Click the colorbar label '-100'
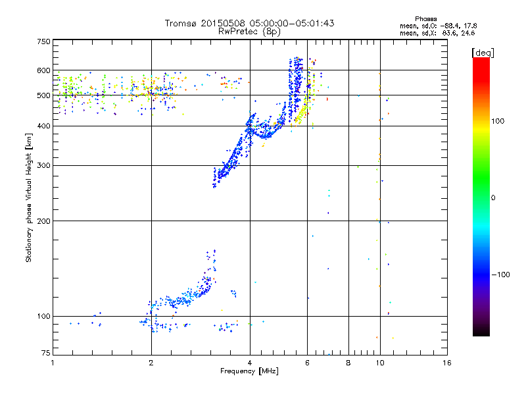Screen dimensions: 526x395 [500, 275]
